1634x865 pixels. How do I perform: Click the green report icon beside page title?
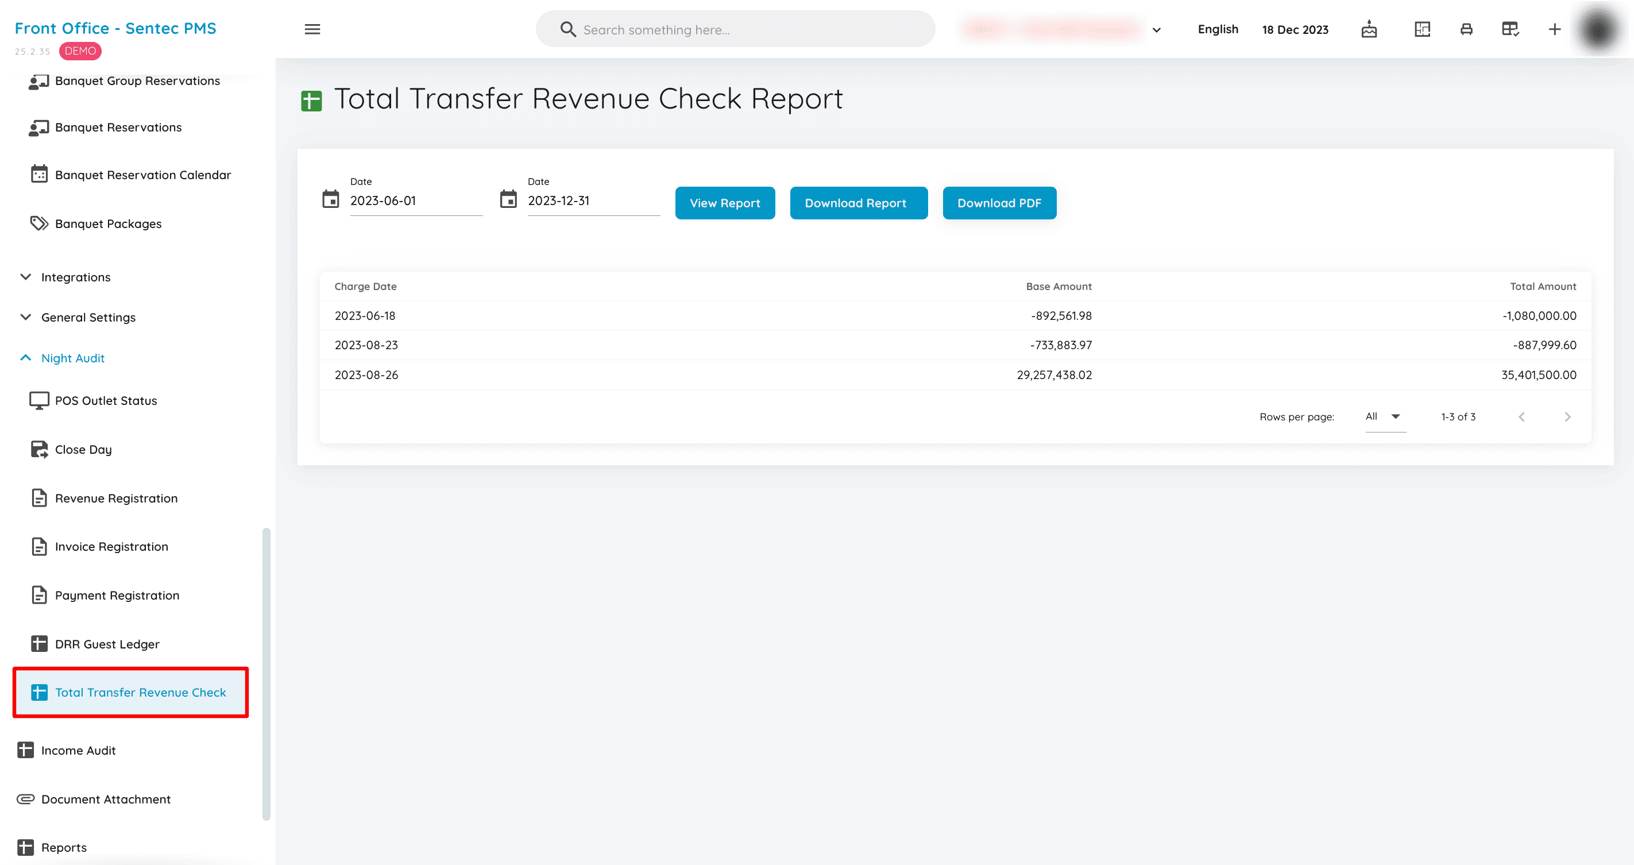click(x=311, y=100)
